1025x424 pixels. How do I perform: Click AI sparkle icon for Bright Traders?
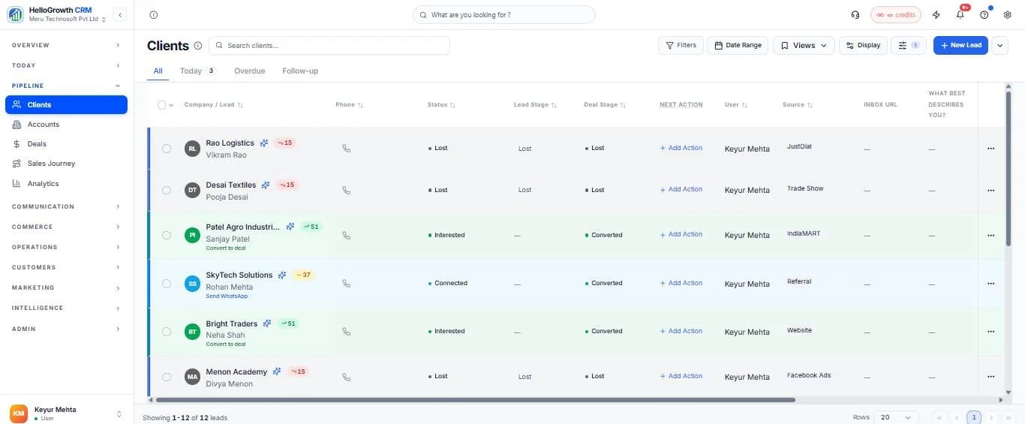267,324
